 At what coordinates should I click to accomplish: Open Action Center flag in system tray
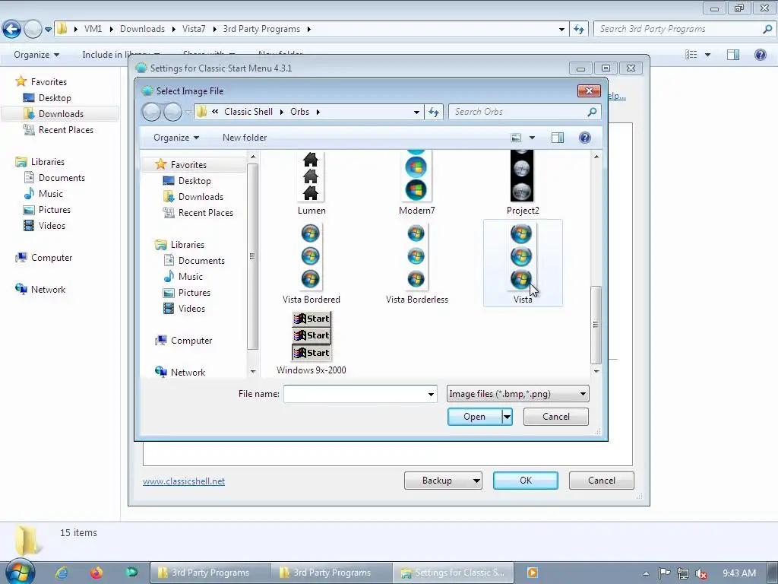[664, 573]
